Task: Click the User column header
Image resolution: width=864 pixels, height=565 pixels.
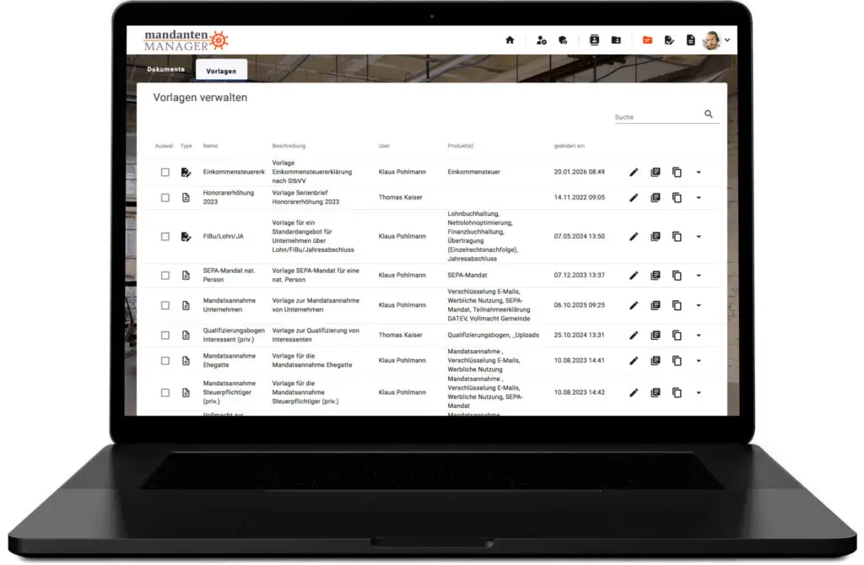Action: pyautogui.click(x=384, y=146)
